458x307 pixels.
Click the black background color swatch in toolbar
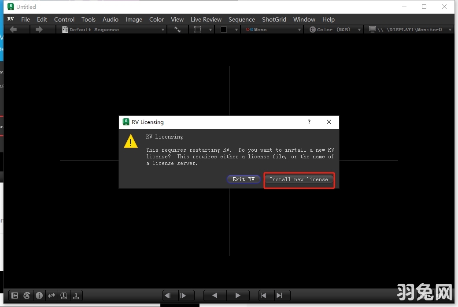click(x=224, y=29)
